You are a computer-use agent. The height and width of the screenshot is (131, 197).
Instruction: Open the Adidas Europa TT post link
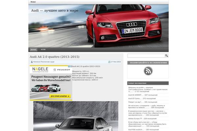pos(135,119)
